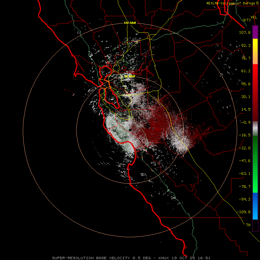Click the 14.5 velocity scale value
The width and height of the screenshot is (260, 260).
tap(246, 109)
